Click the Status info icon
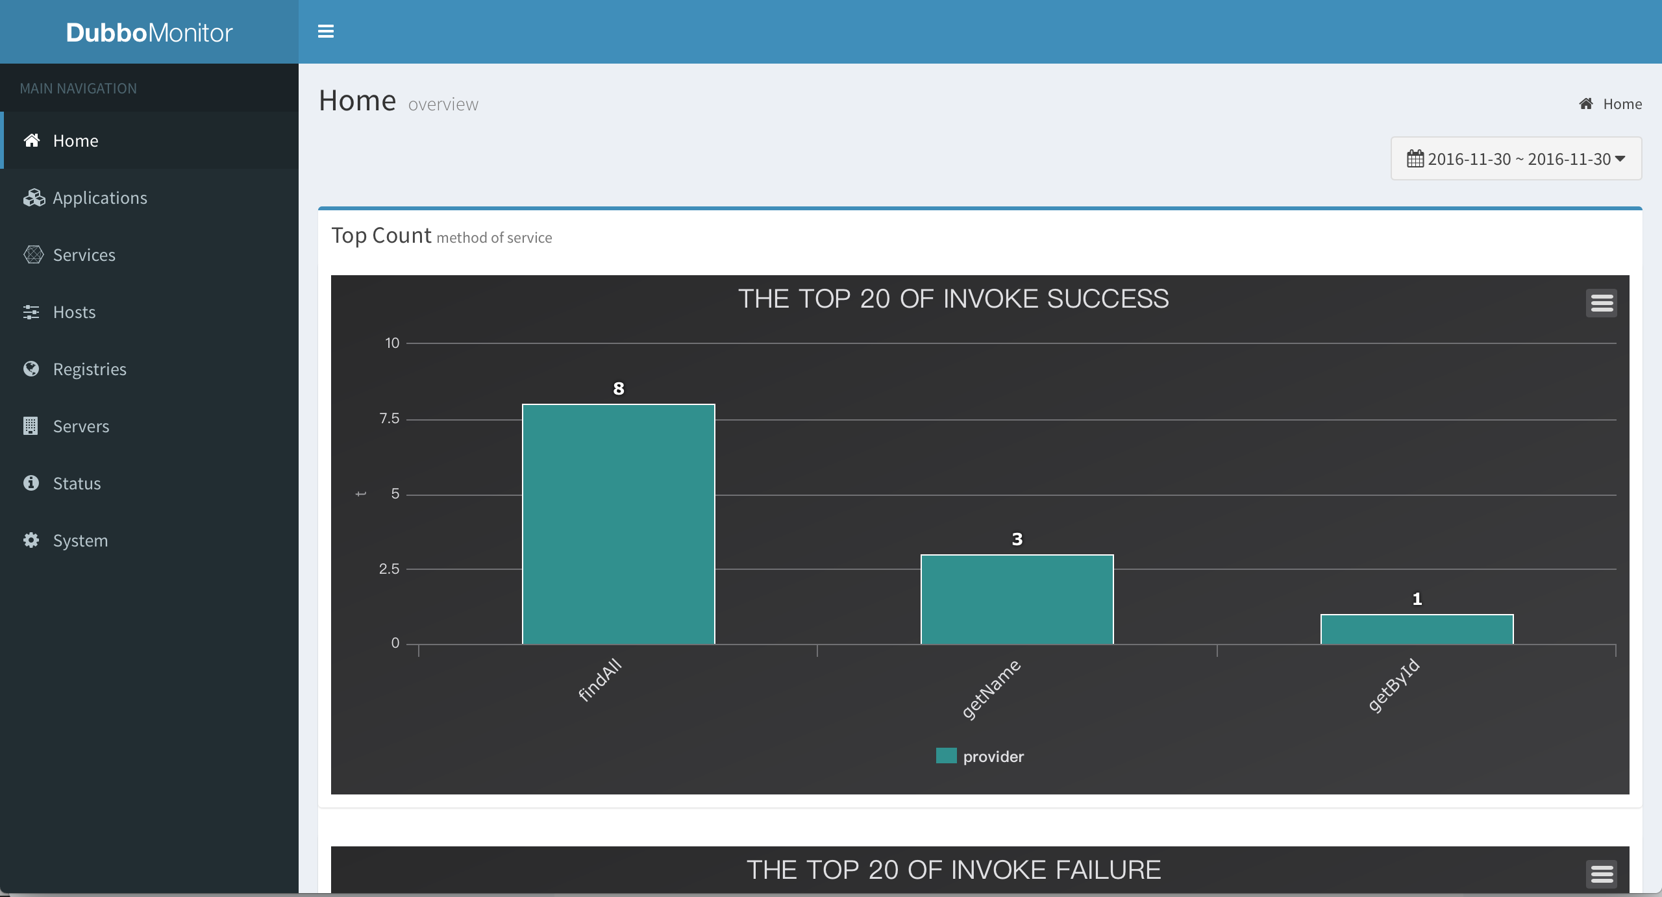This screenshot has width=1662, height=897. pos(31,483)
